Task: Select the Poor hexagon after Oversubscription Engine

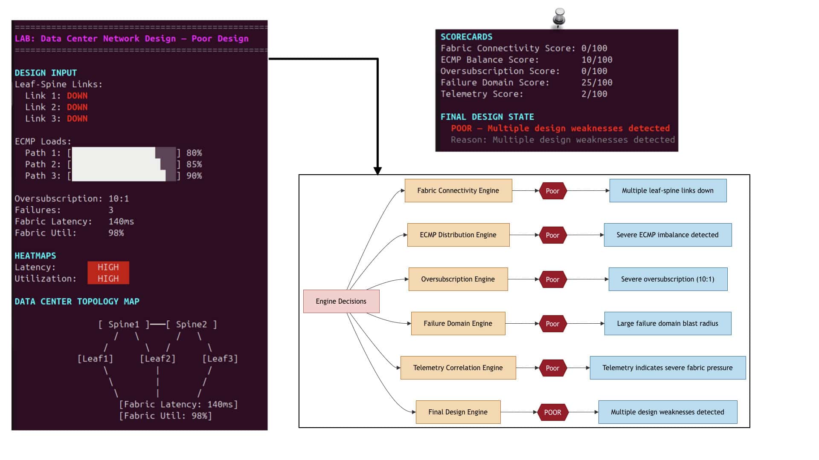Action: [552, 279]
